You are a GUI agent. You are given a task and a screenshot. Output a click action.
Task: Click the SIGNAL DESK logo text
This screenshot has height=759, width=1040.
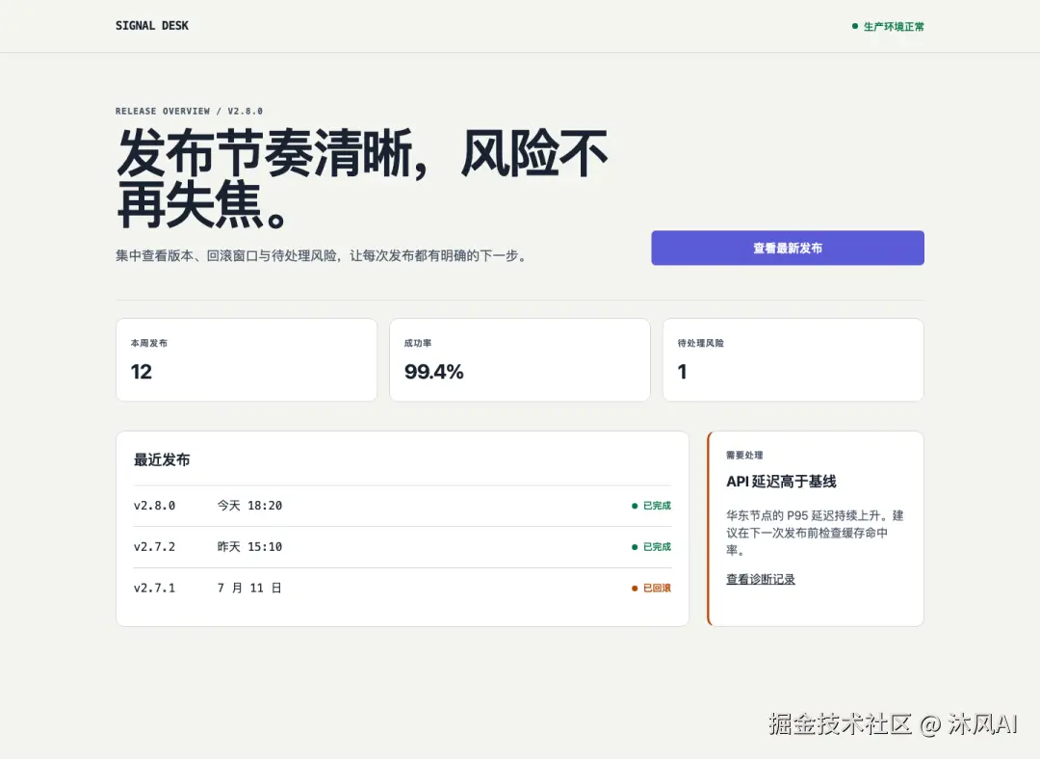pos(152,26)
